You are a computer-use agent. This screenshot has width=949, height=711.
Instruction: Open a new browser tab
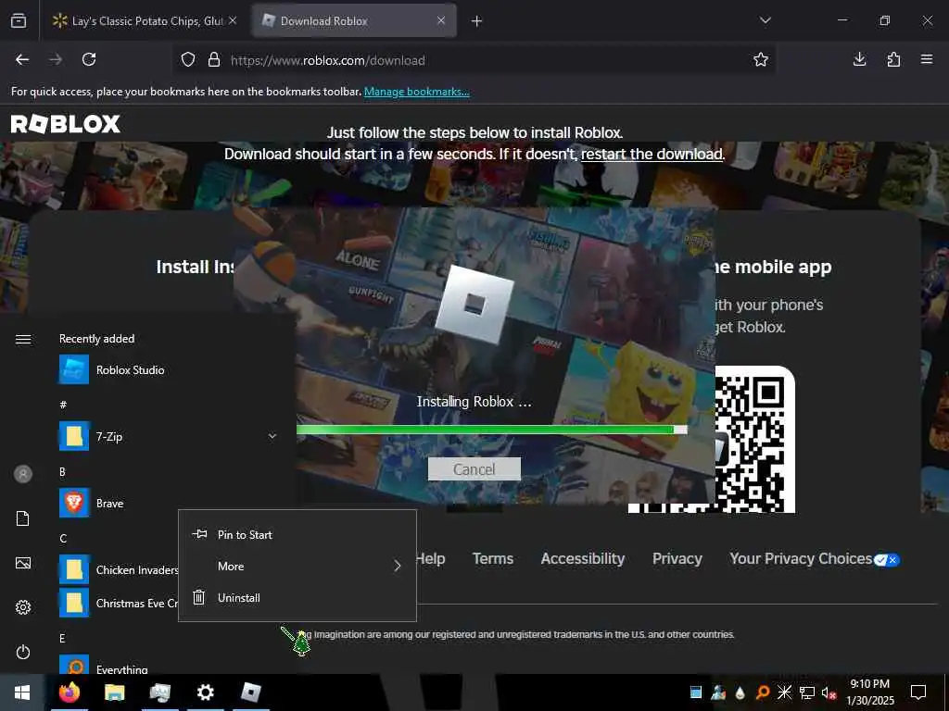coord(476,21)
